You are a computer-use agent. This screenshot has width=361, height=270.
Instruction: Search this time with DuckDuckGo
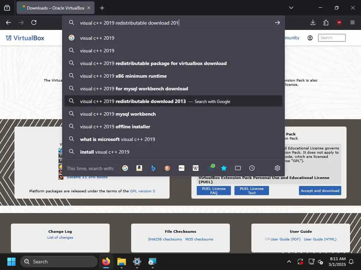point(167,168)
